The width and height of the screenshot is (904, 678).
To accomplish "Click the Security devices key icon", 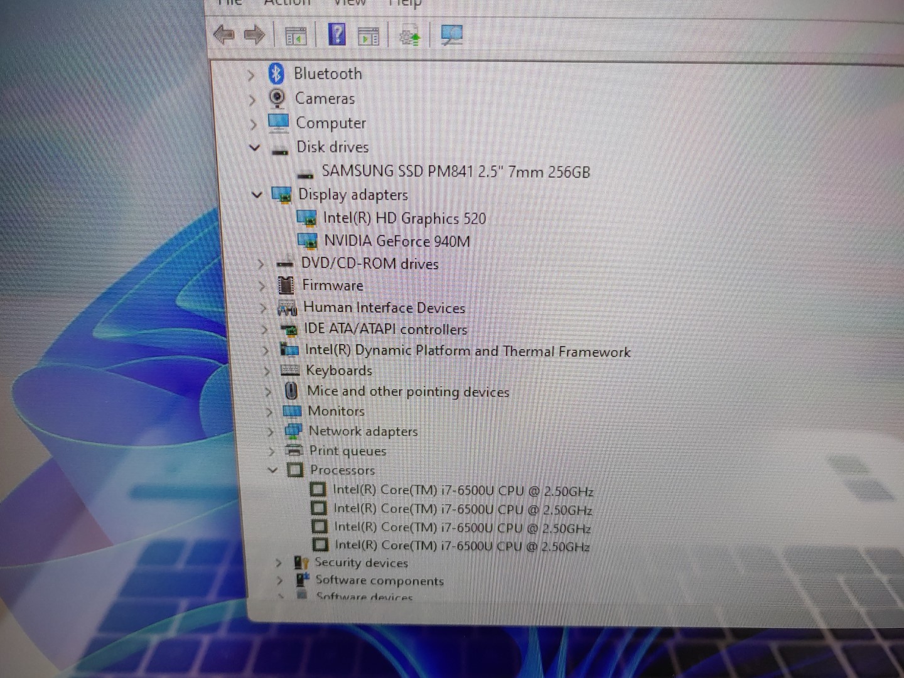I will pos(301,562).
